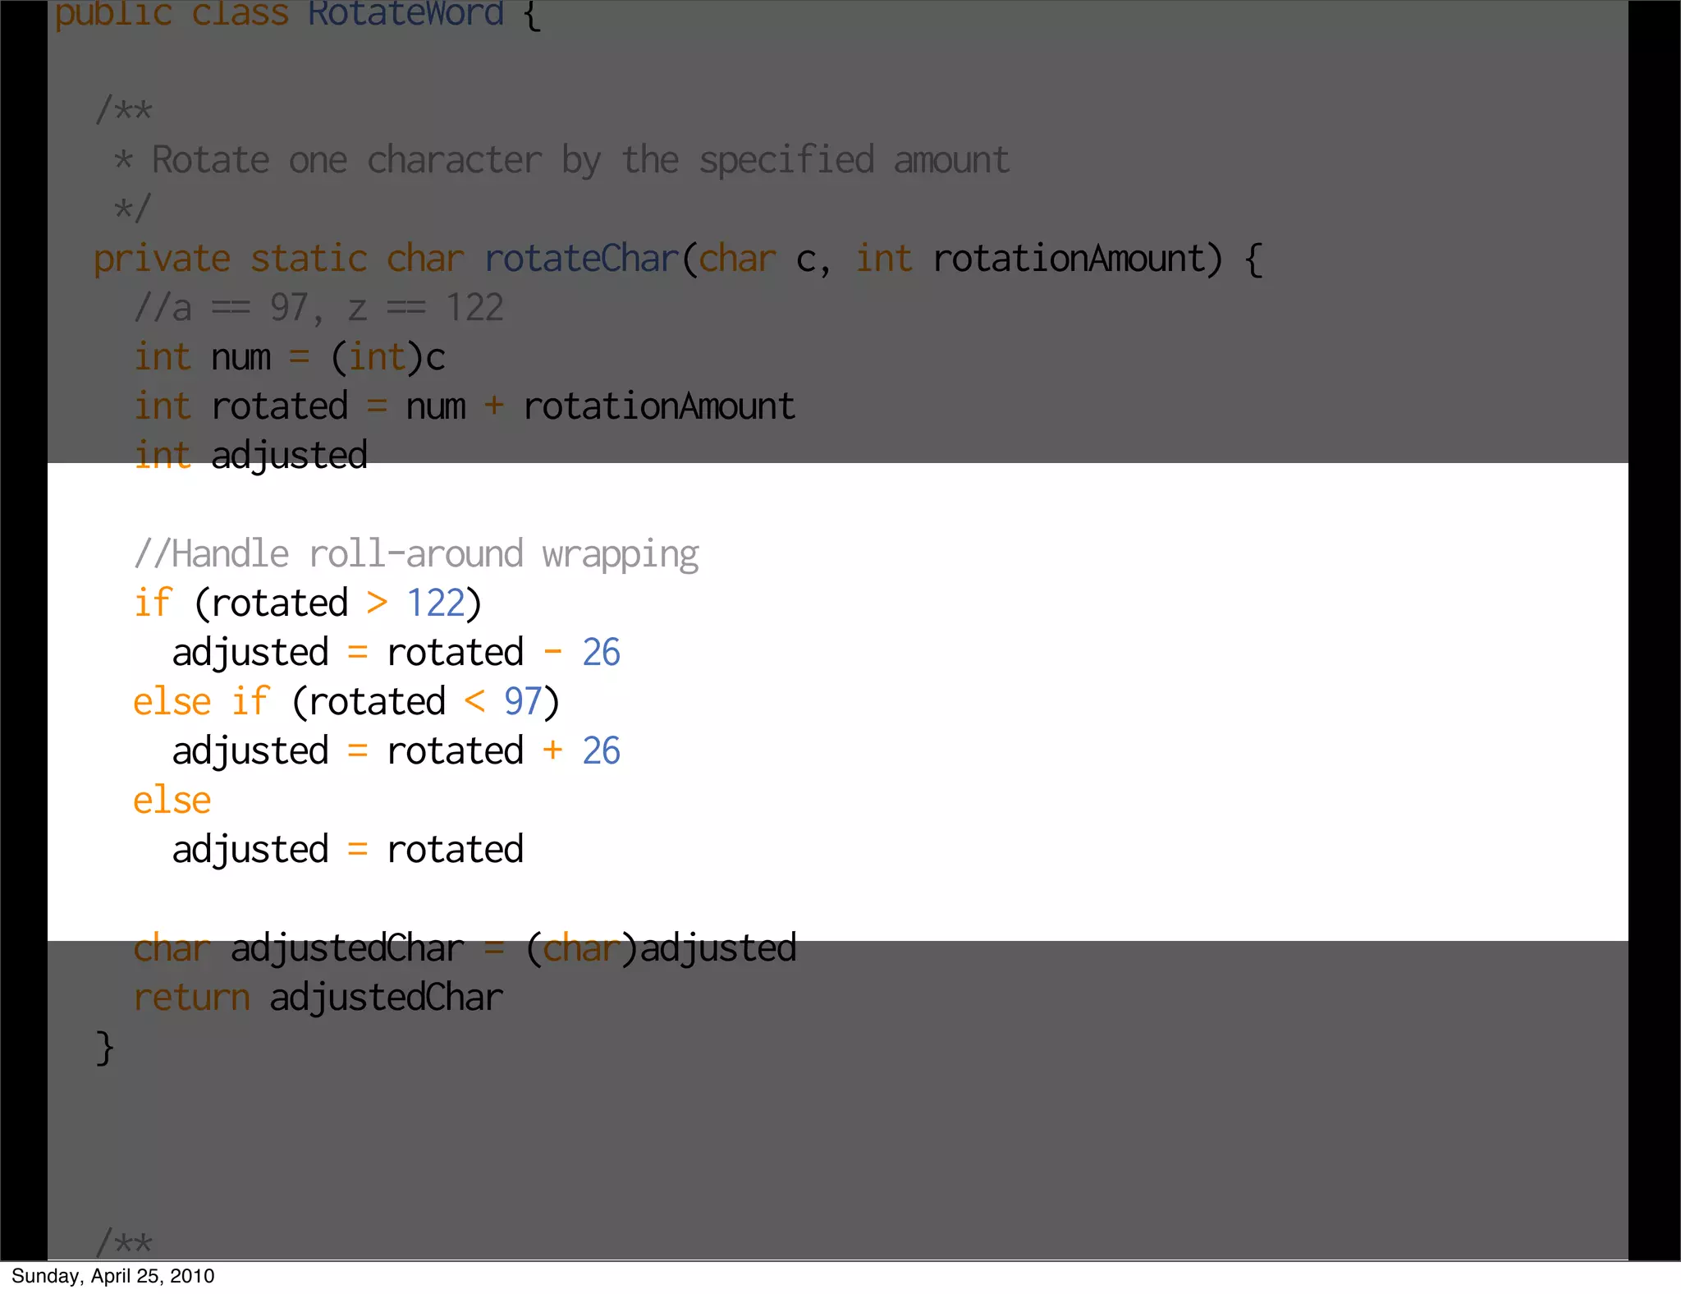The height and width of the screenshot is (1294, 1681).
Task: Click the line 'int num = (int)c'
Action: point(290,357)
